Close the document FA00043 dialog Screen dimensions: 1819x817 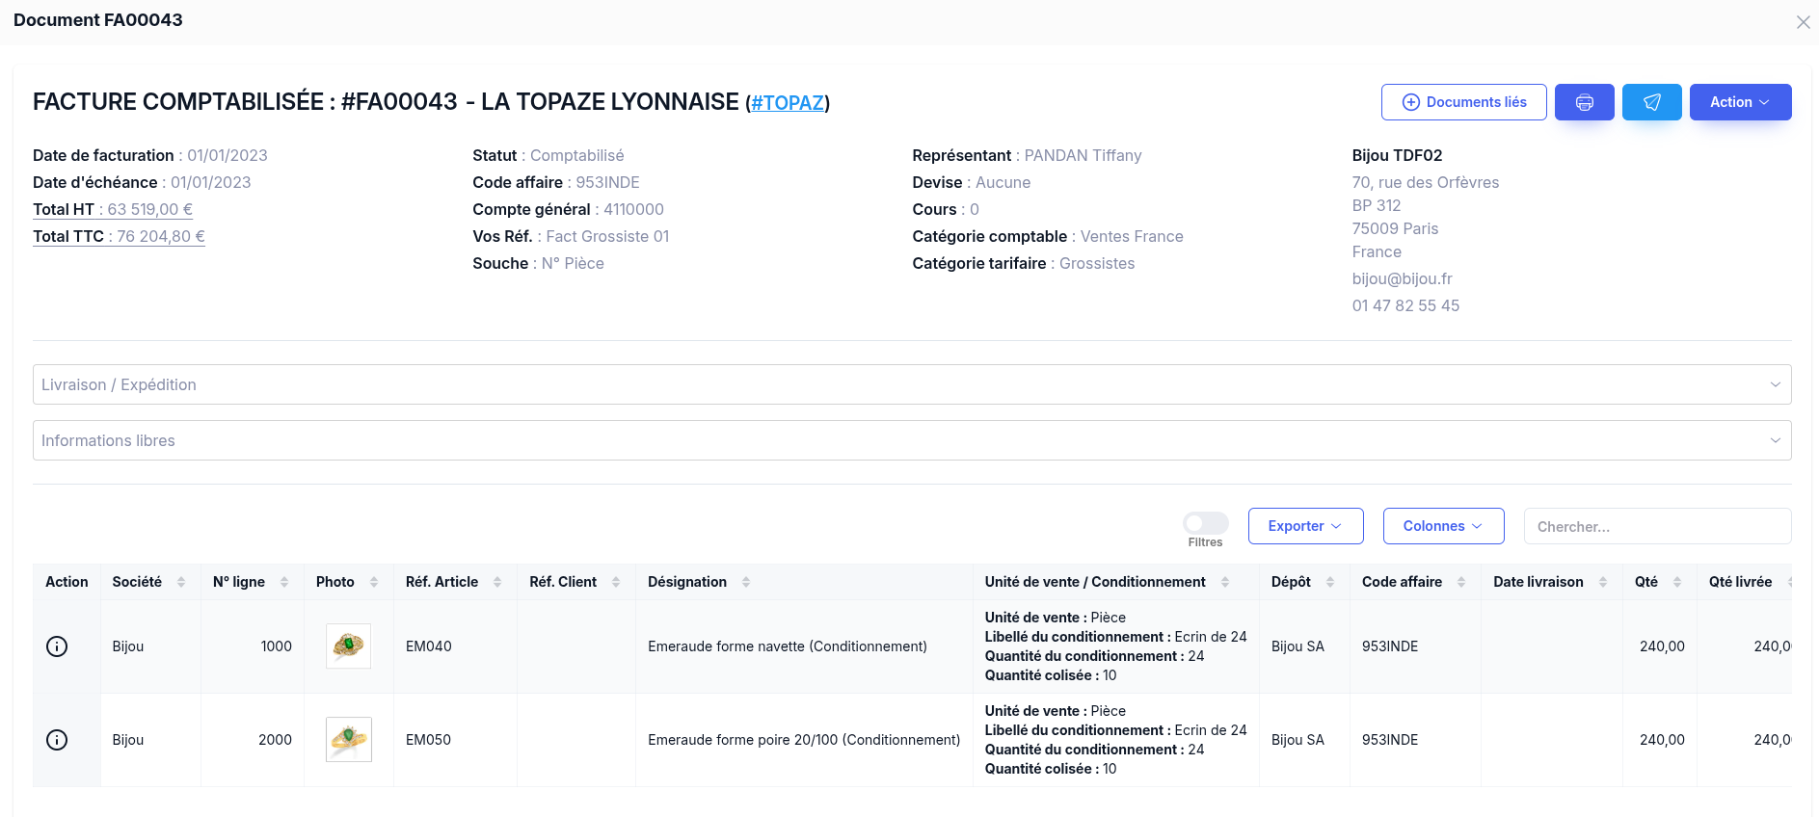(x=1803, y=22)
